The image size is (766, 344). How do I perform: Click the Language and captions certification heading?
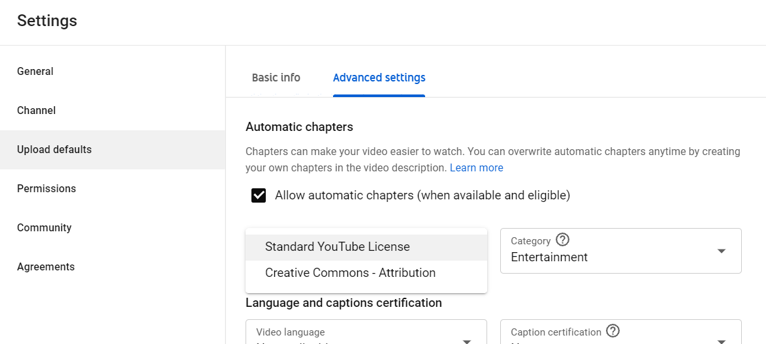[343, 303]
